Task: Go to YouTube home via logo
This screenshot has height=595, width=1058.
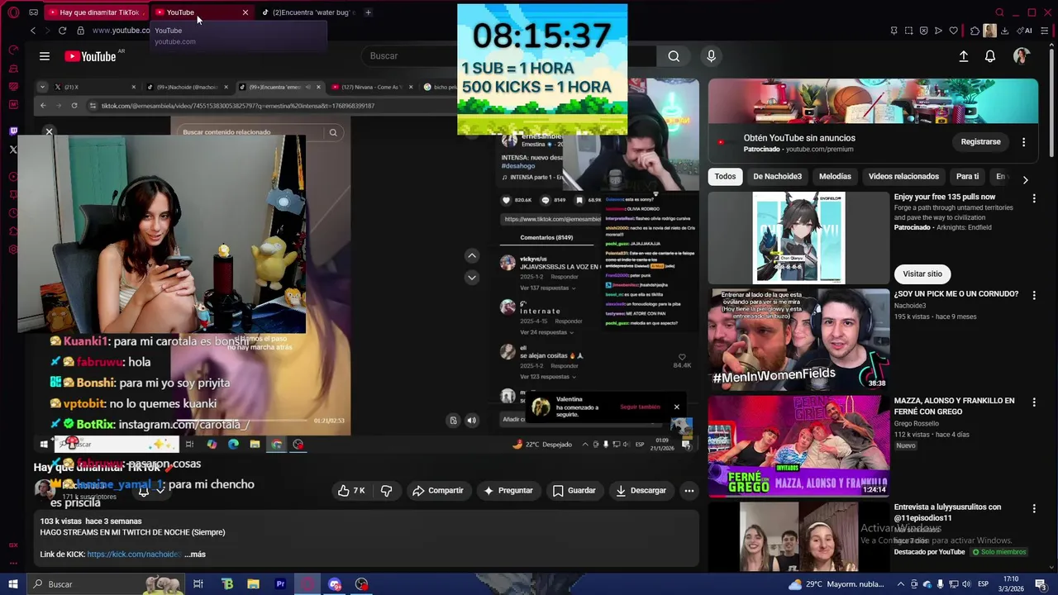Action: coord(91,56)
